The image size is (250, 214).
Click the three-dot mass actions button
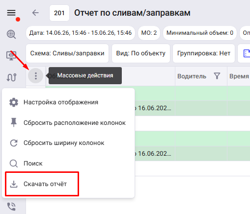coord(35,76)
